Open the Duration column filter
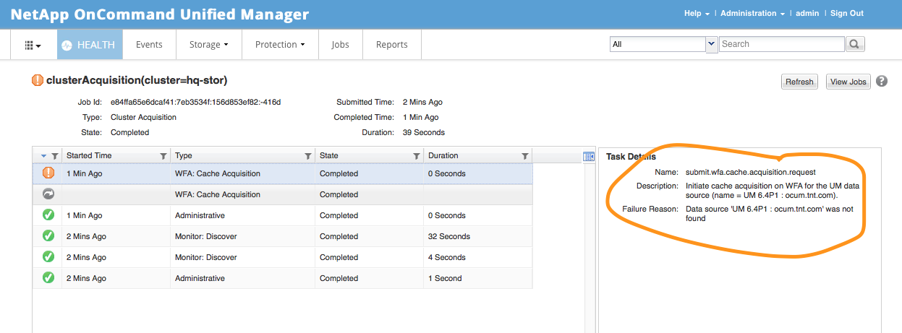The width and height of the screenshot is (902, 333). (x=525, y=156)
